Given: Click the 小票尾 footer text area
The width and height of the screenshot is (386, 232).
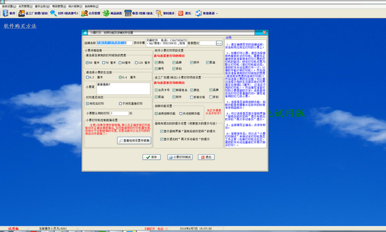Looking at the screenshot, I should [x=123, y=88].
